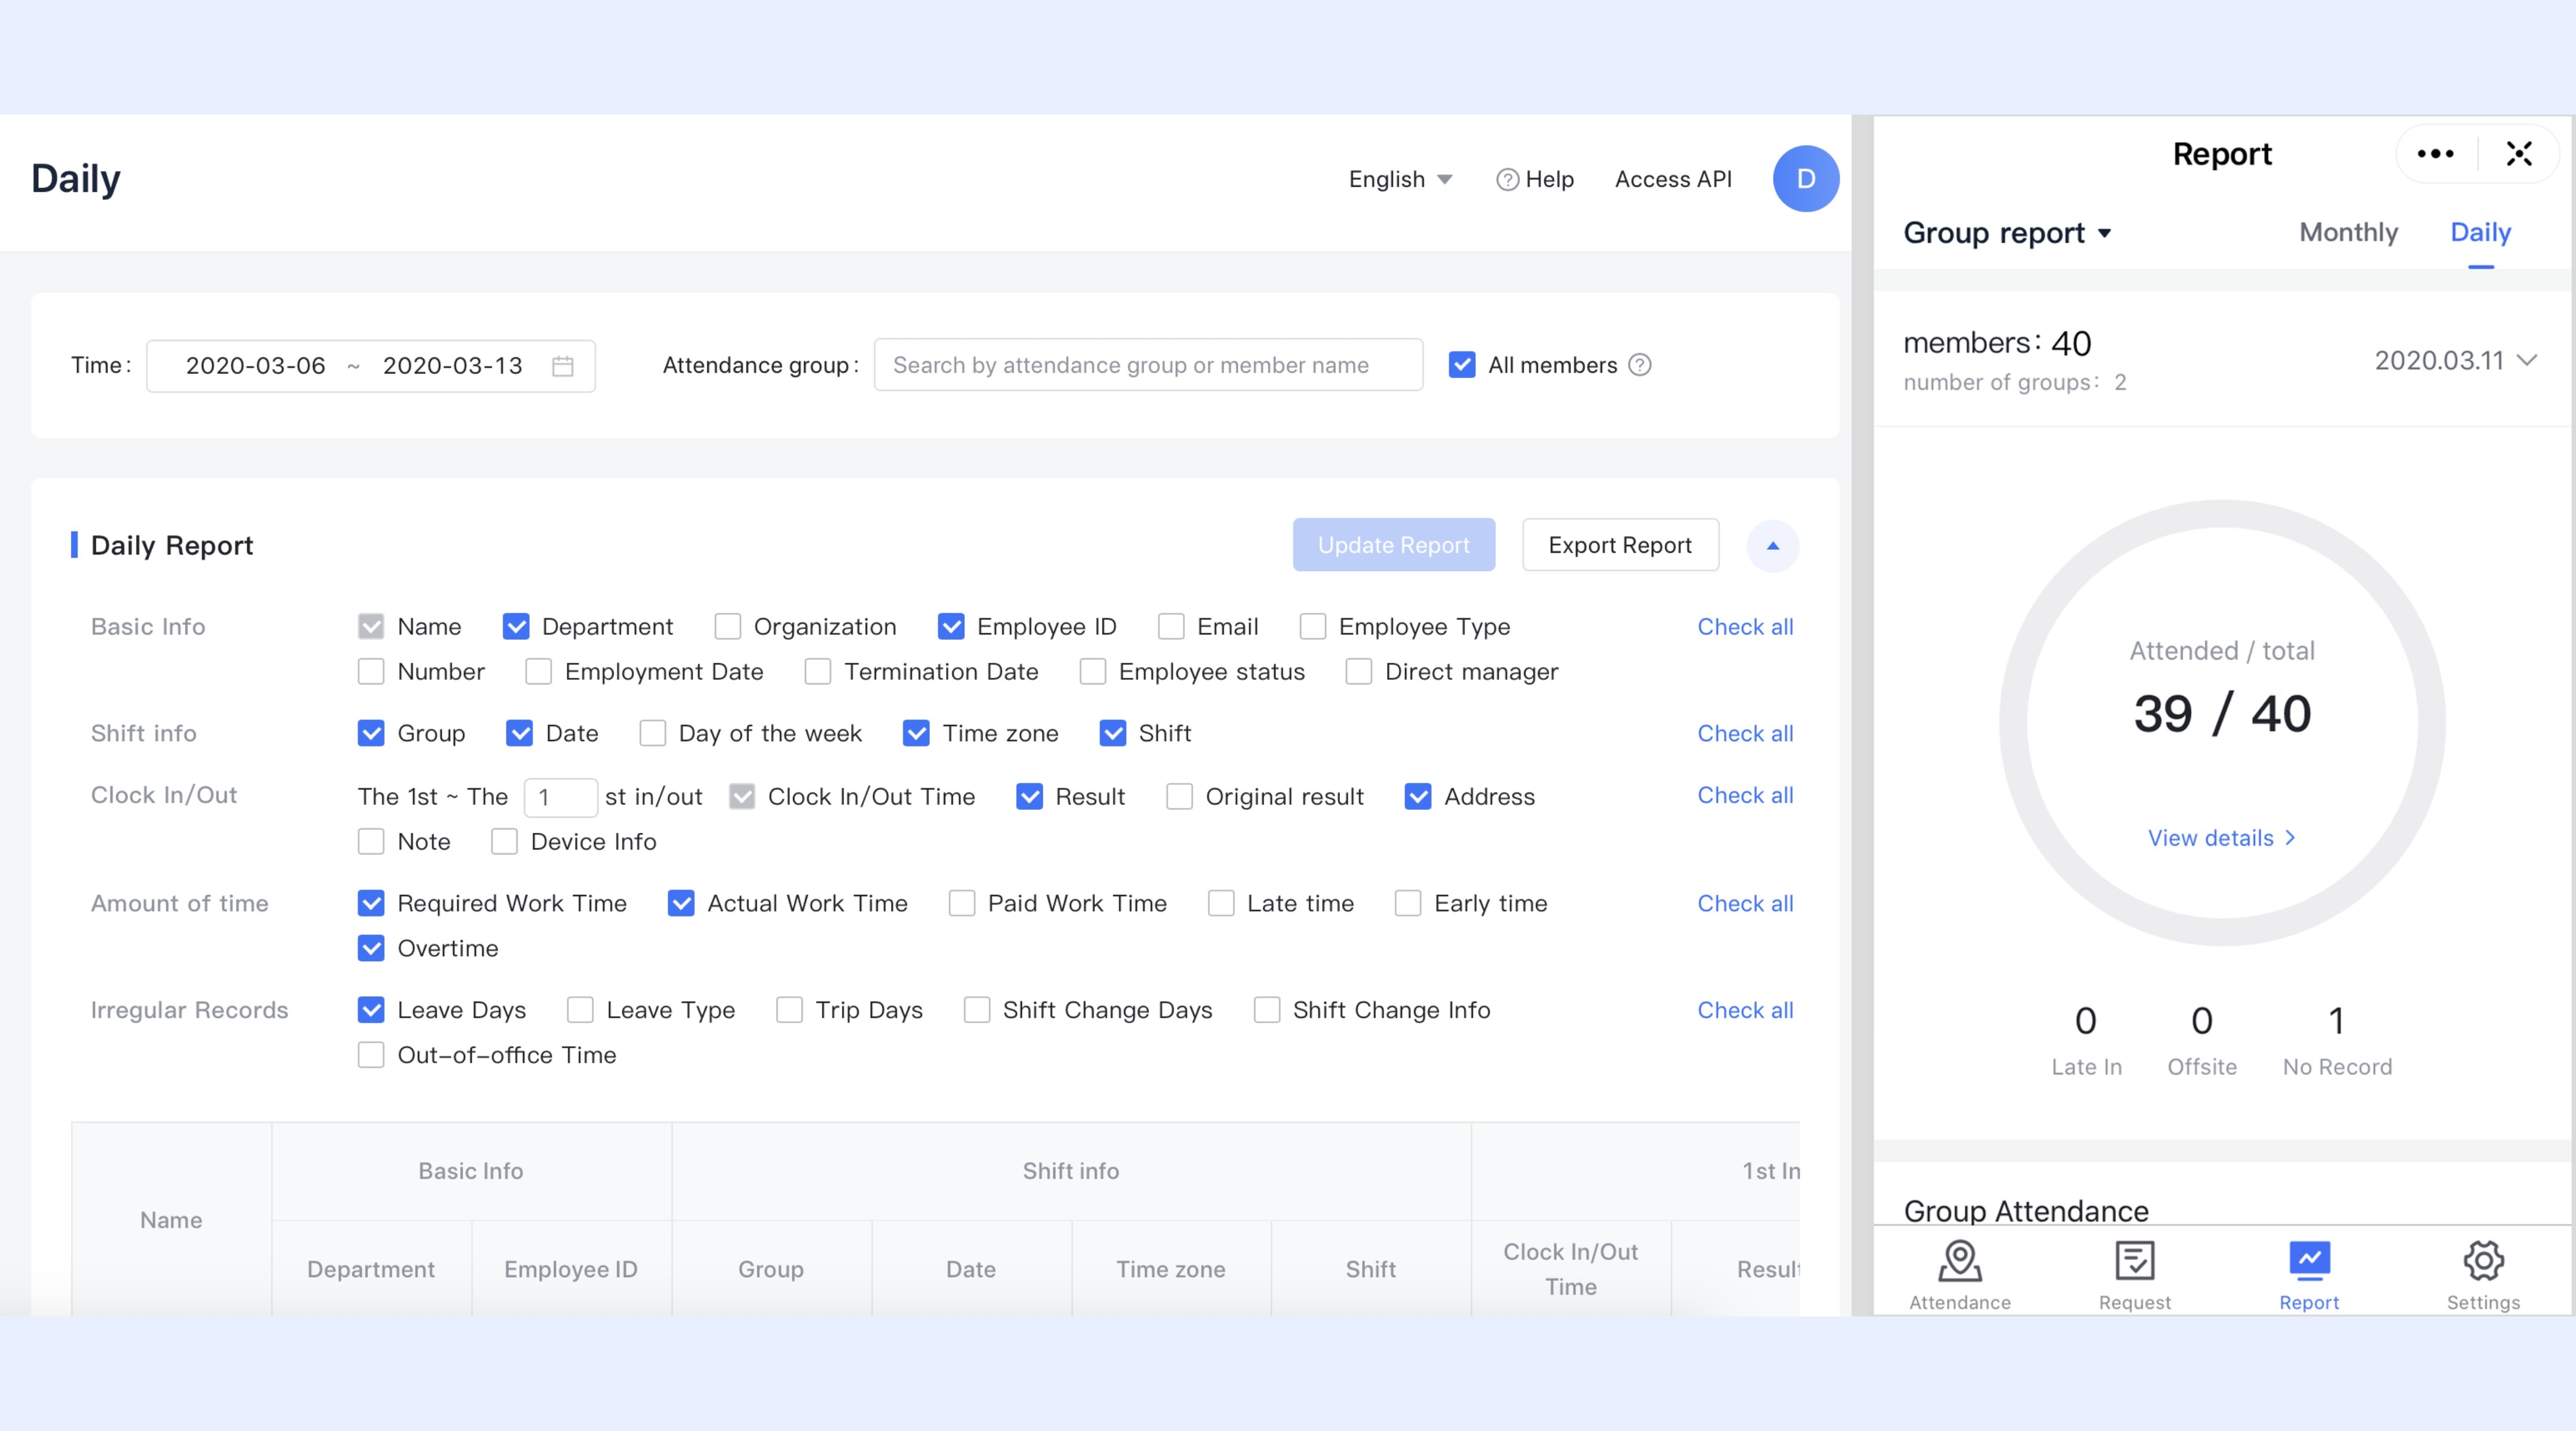The image size is (2576, 1431).
Task: Check the Original result checkbox
Action: 1180,797
